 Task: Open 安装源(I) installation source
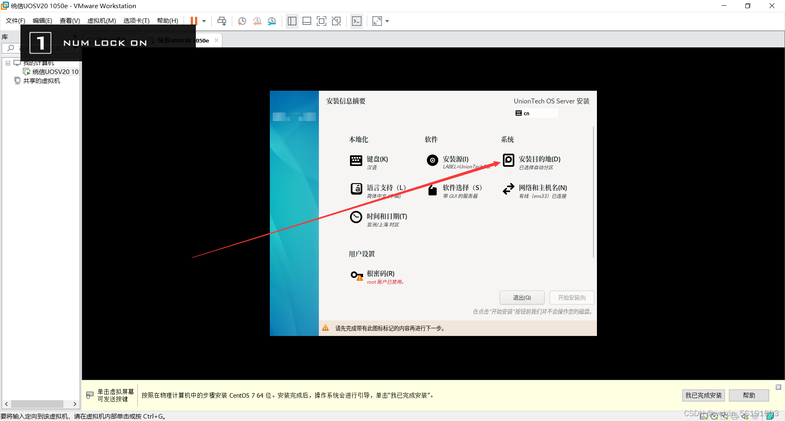point(458,162)
